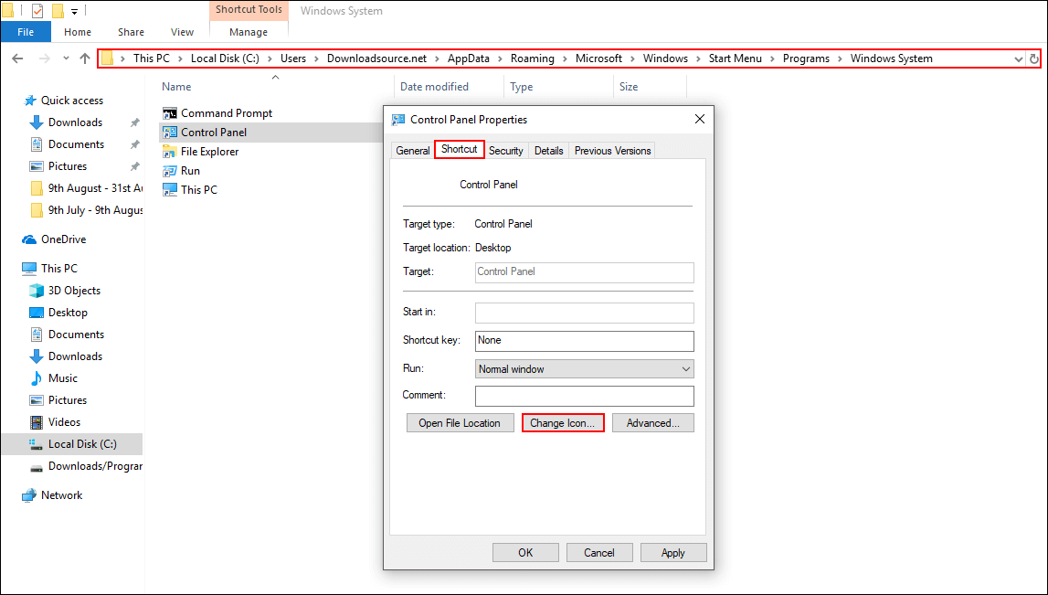
Task: Click the This PC monitor icon in the sidebar
Action: [28, 269]
